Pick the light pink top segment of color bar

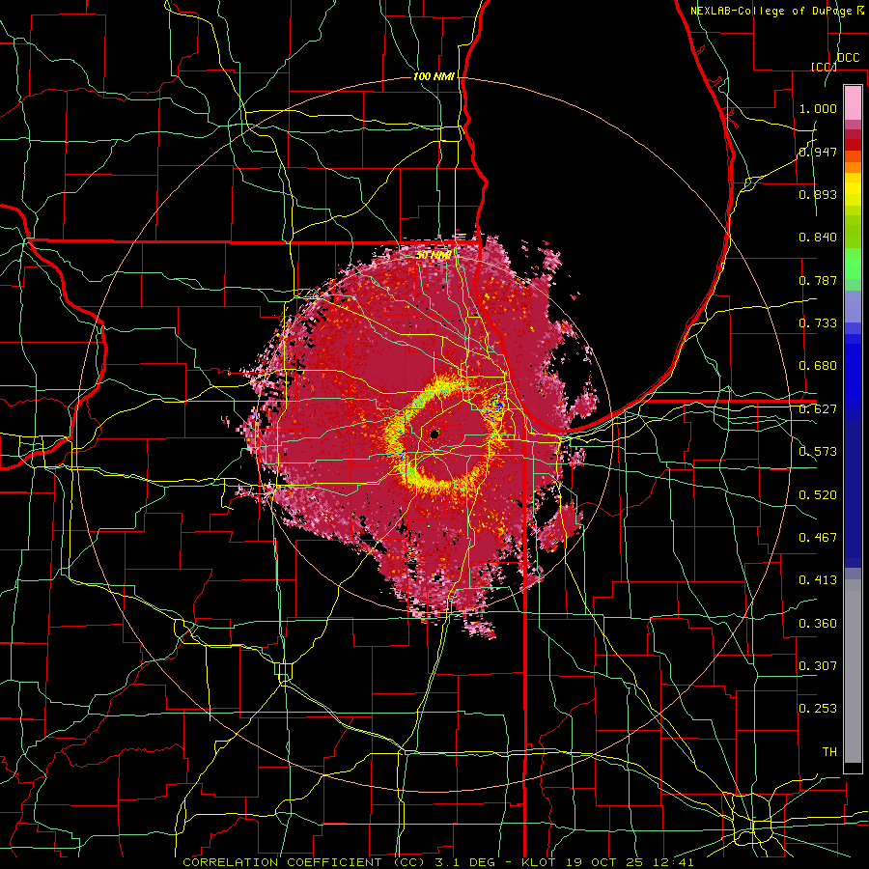point(853,102)
